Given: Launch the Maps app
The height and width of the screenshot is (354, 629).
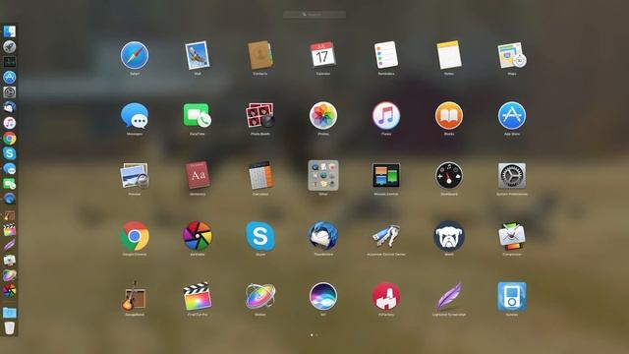Looking at the screenshot, I should 512,55.
